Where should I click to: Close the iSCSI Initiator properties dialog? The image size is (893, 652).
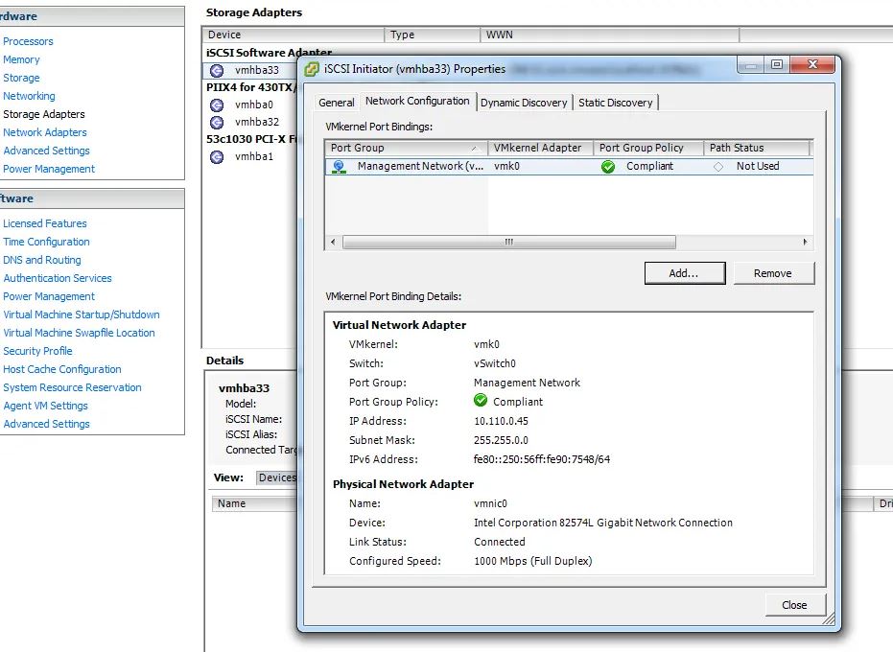pyautogui.click(x=794, y=604)
